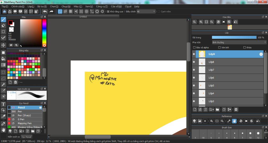Open the Help menu
The height and width of the screenshot is (143, 268).
(137, 7)
